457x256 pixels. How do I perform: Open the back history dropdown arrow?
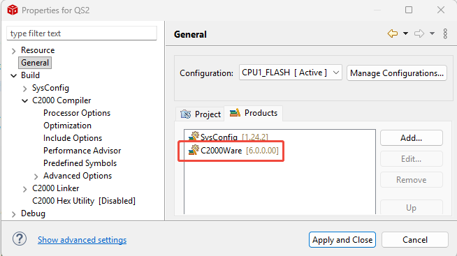(x=405, y=33)
